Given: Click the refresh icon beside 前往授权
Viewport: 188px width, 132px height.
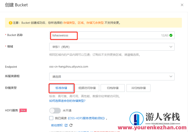Looking at the screenshot, I should click(x=71, y=125).
